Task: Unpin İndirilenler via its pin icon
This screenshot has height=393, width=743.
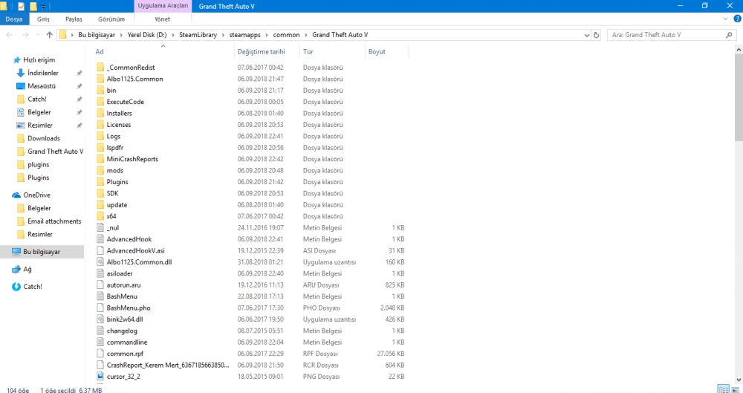Action: (80, 73)
